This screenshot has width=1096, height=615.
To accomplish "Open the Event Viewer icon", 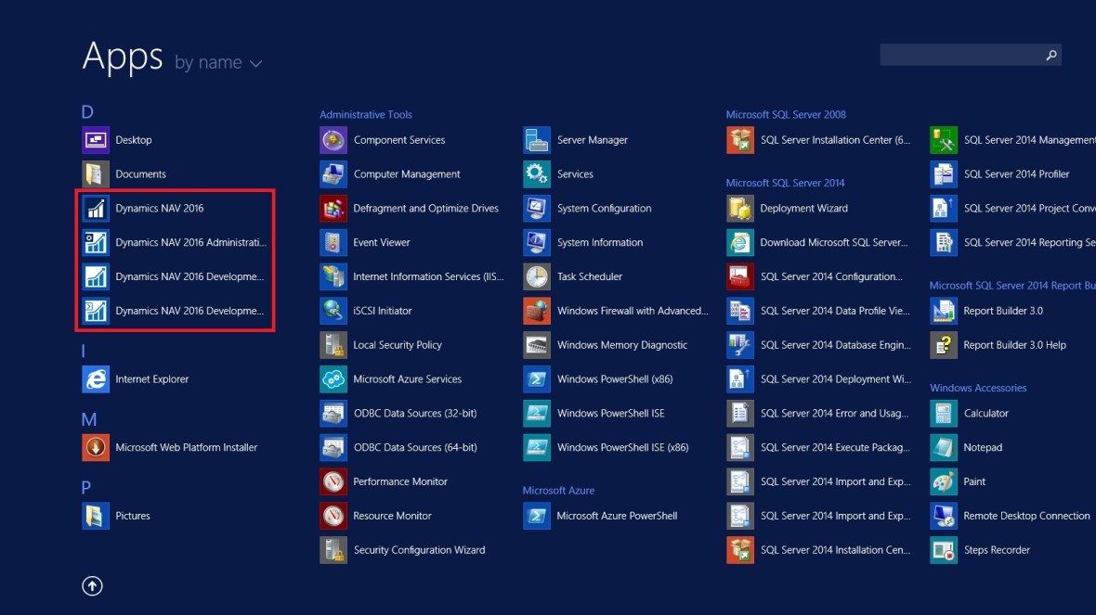I will coord(333,243).
